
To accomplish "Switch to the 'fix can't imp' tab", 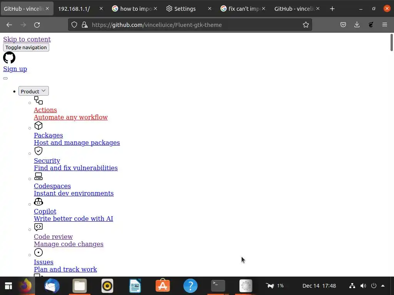I will 243,9.
